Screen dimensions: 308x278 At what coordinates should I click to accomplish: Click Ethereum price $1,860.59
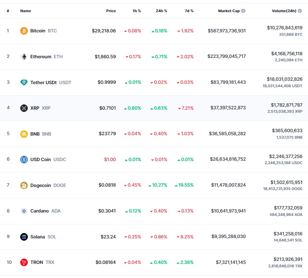[105, 57]
